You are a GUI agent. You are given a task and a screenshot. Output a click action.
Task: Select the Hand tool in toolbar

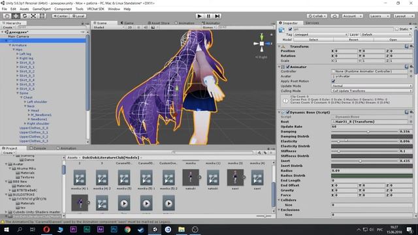[7, 16]
